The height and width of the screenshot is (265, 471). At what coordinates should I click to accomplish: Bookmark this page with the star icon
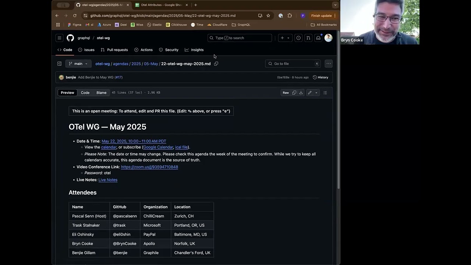[x=268, y=16]
